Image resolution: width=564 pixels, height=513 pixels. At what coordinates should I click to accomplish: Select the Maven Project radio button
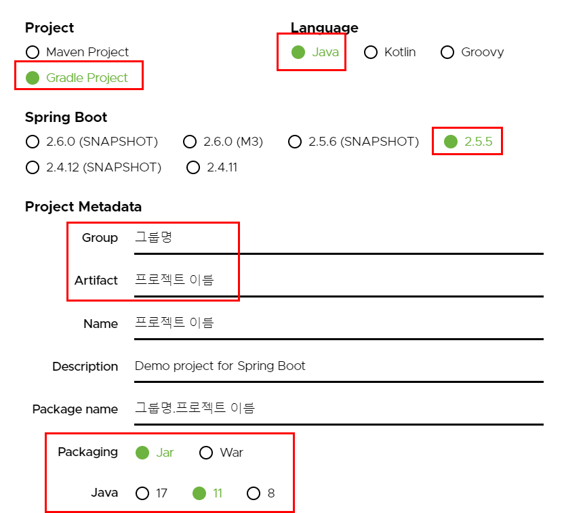[32, 52]
